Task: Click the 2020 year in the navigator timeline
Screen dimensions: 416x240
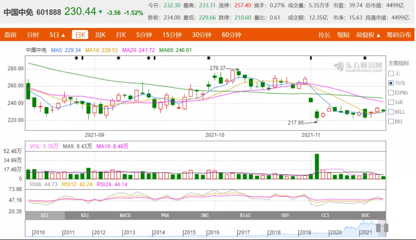Action: [x=335, y=233]
